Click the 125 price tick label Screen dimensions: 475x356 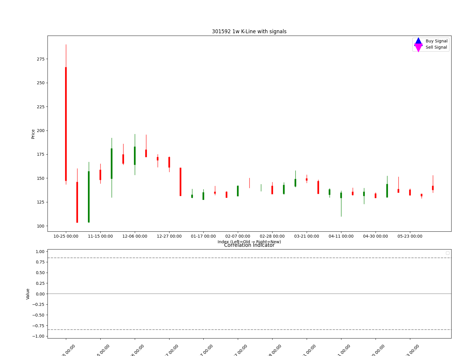click(x=41, y=202)
